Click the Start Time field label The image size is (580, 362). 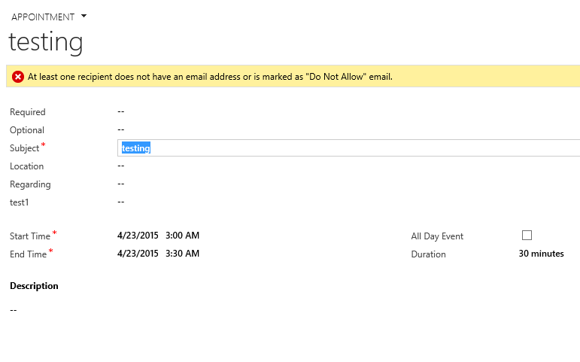point(30,236)
